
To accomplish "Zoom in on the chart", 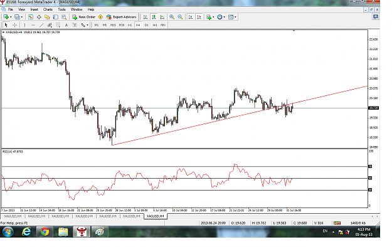I will click(x=172, y=17).
